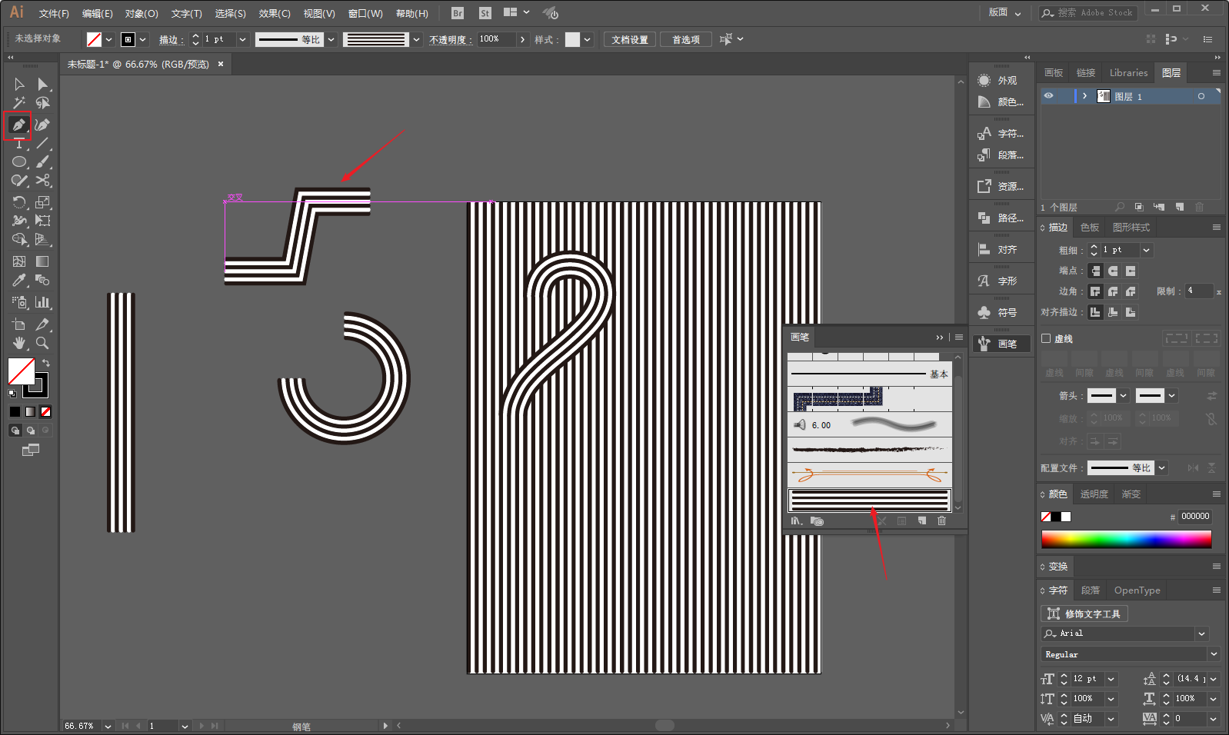Click the 修饰文字工具 button
Viewport: 1229px width, 735px height.
coord(1084,614)
